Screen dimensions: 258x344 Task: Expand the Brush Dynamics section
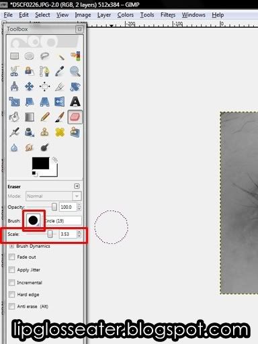(x=12, y=246)
